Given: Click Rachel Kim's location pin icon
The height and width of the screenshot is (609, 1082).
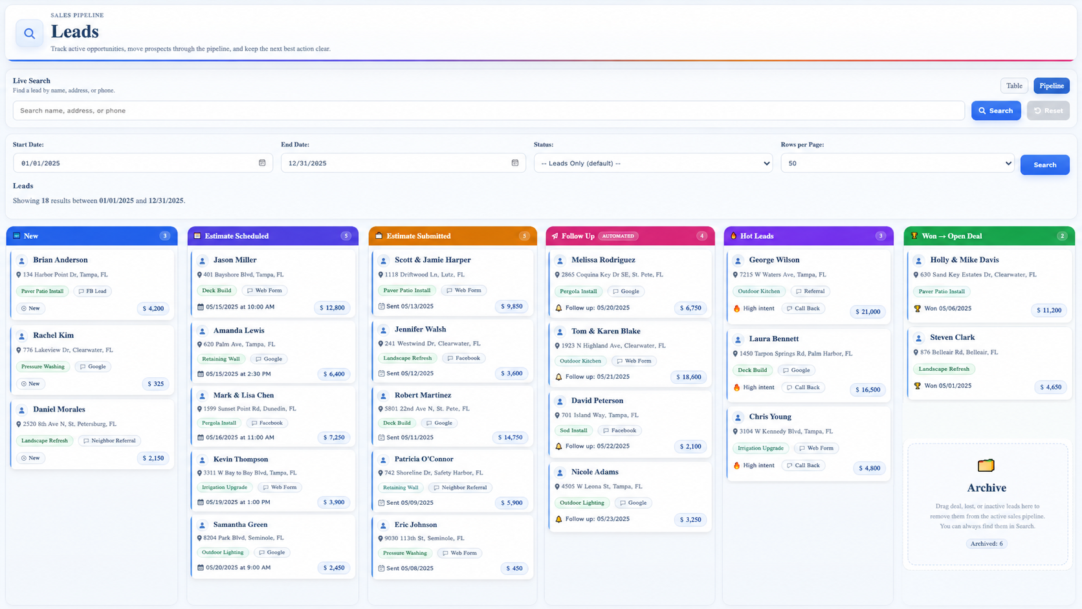Looking at the screenshot, I should click(18, 350).
